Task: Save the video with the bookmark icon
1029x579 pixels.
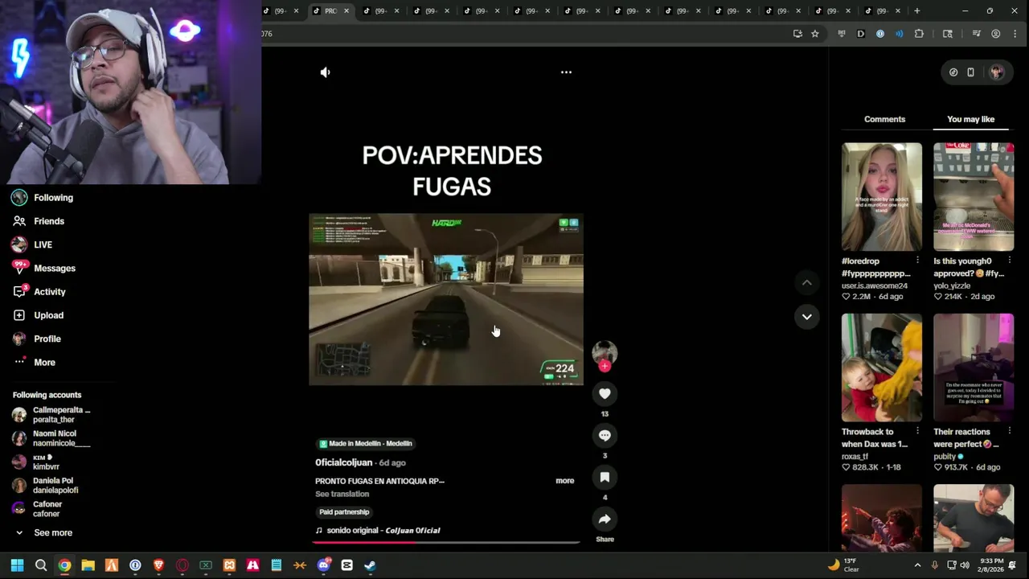Action: (x=605, y=477)
